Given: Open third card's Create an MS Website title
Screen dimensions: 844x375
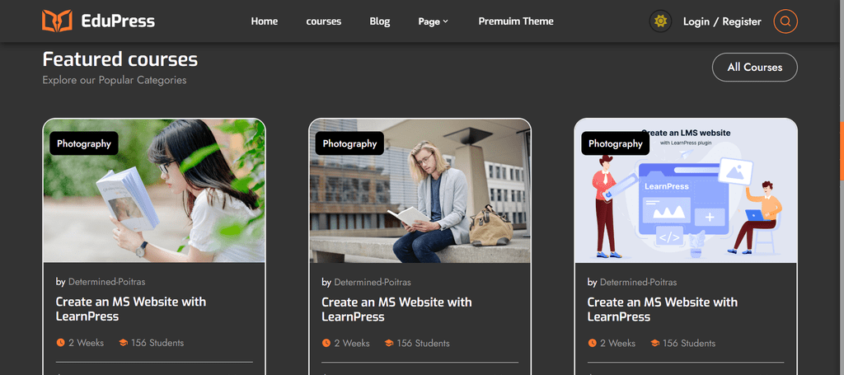Looking at the screenshot, I should [663, 309].
